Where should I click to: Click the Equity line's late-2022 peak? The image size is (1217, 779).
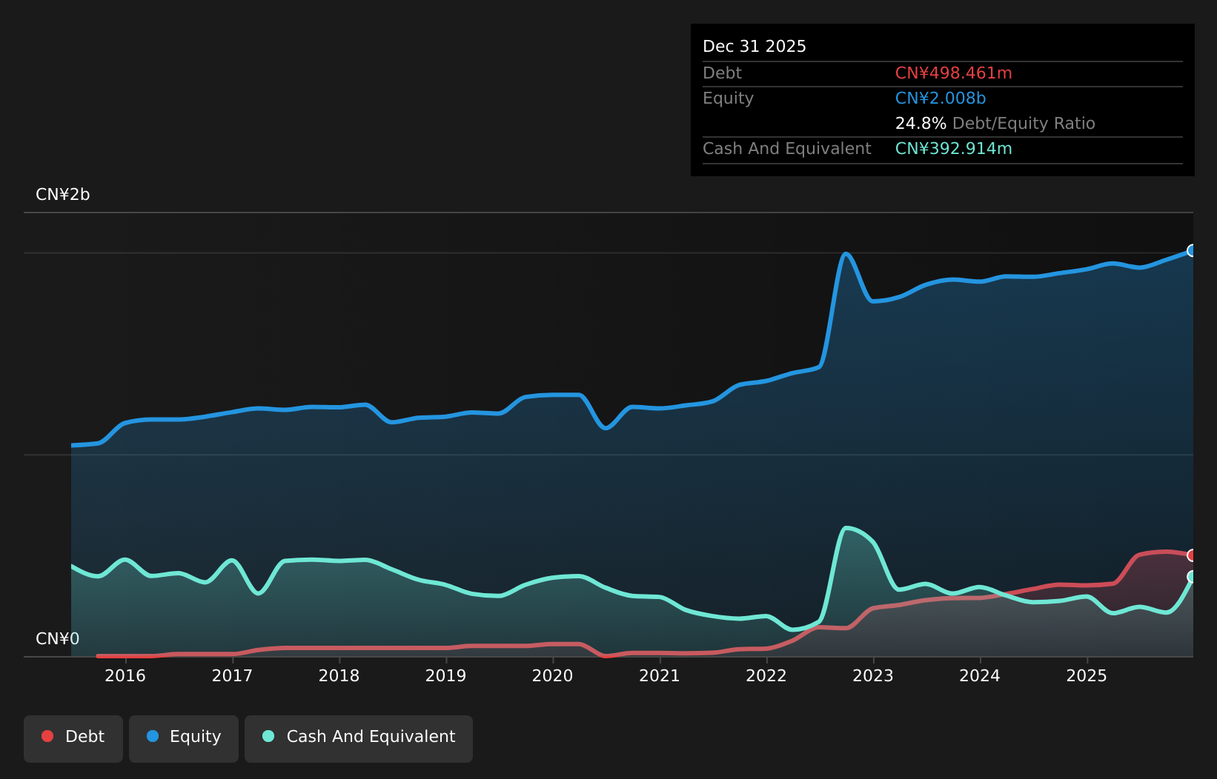click(x=845, y=254)
